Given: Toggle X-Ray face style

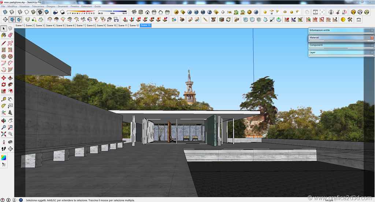Looking at the screenshot, I should coord(5,12).
